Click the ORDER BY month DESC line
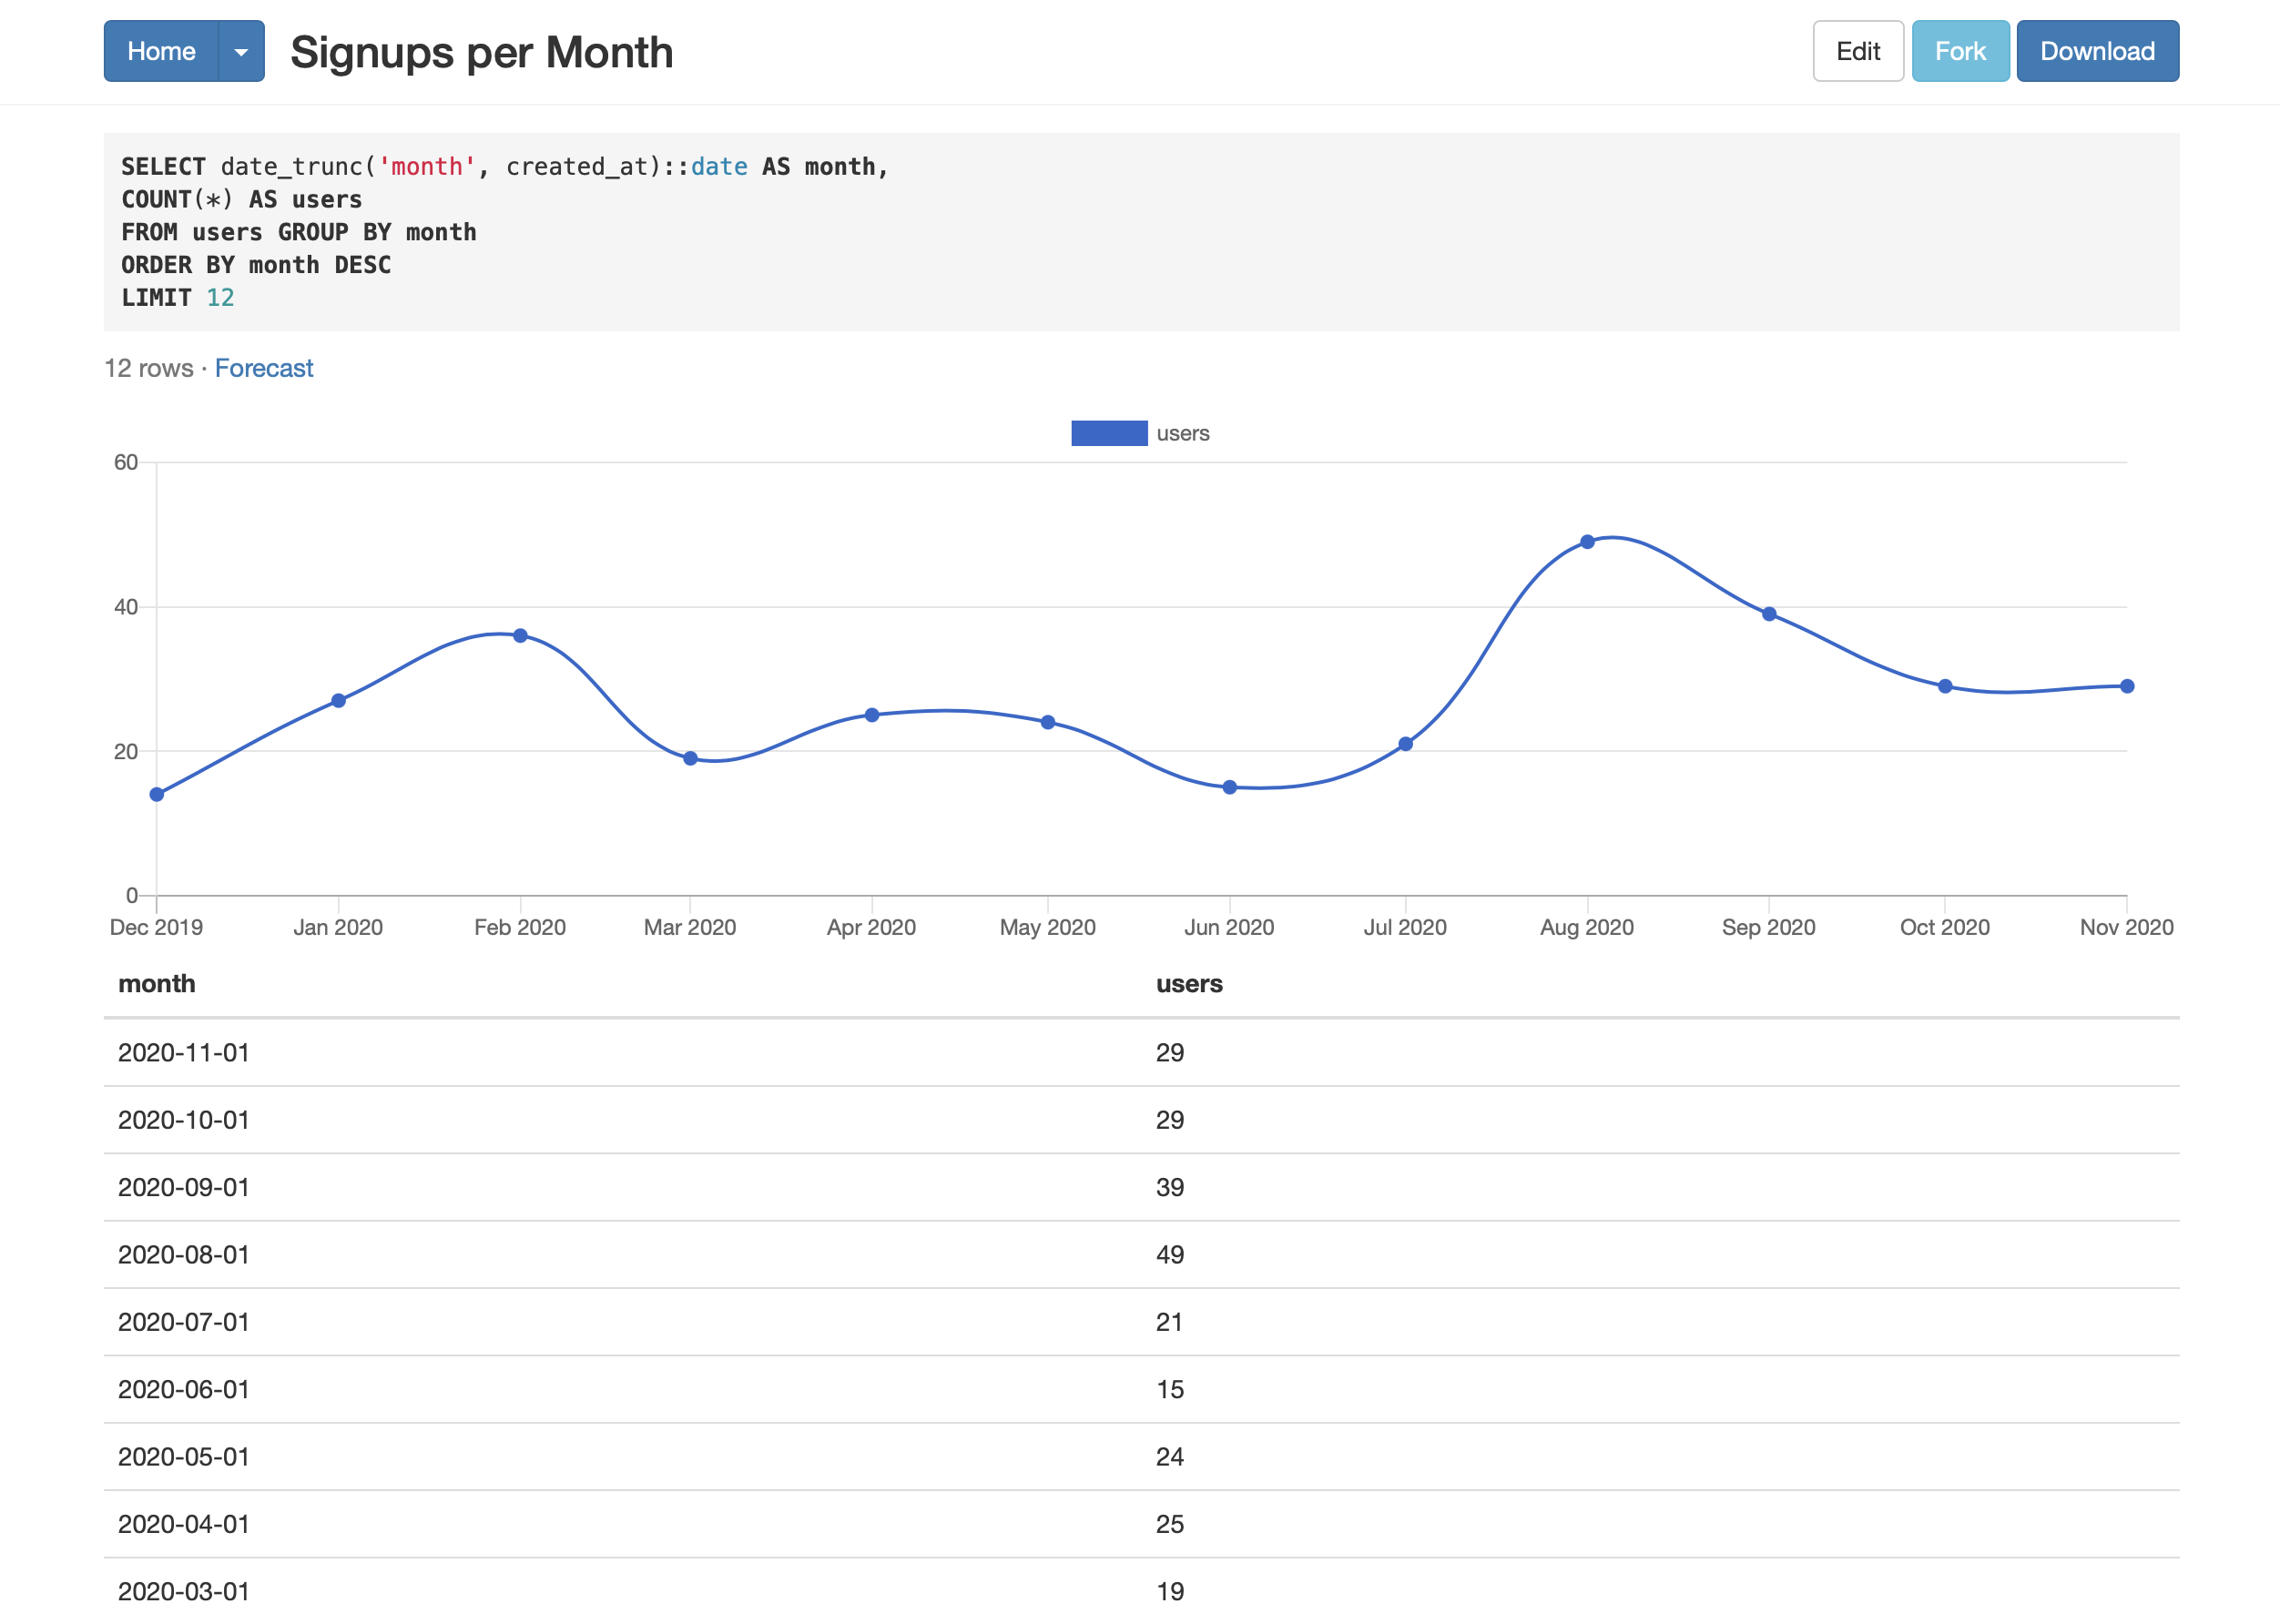The width and height of the screenshot is (2280, 1624). 256,265
